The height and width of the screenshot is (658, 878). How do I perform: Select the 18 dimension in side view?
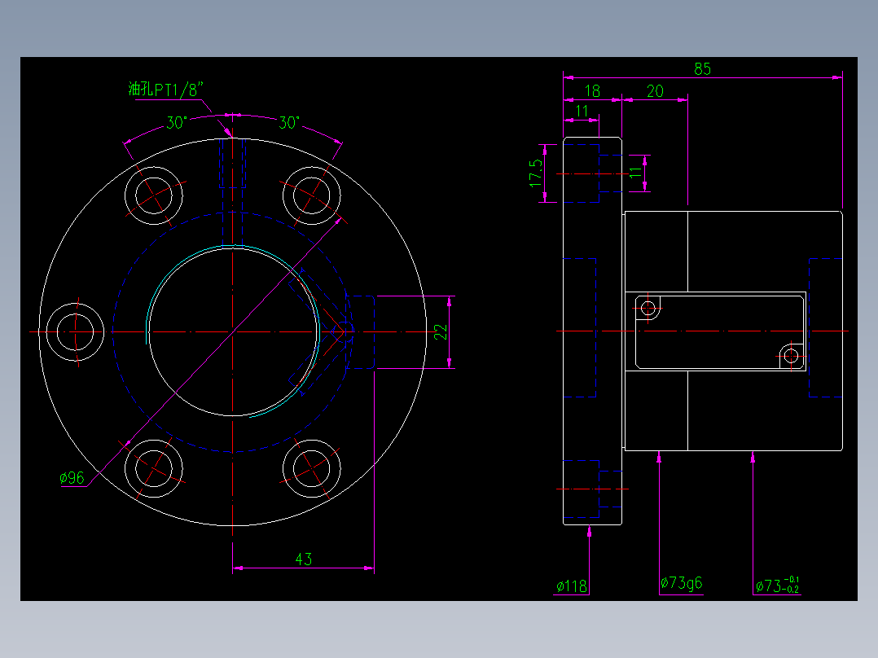(x=592, y=90)
